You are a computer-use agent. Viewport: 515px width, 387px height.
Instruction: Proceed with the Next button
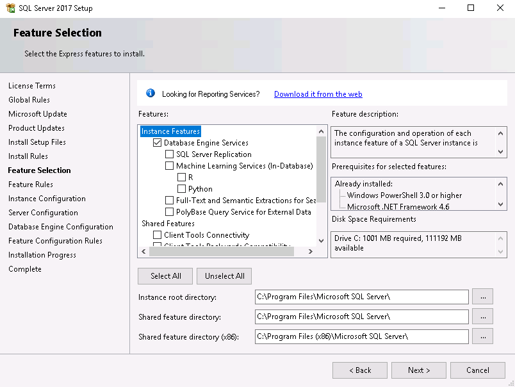pos(419,370)
